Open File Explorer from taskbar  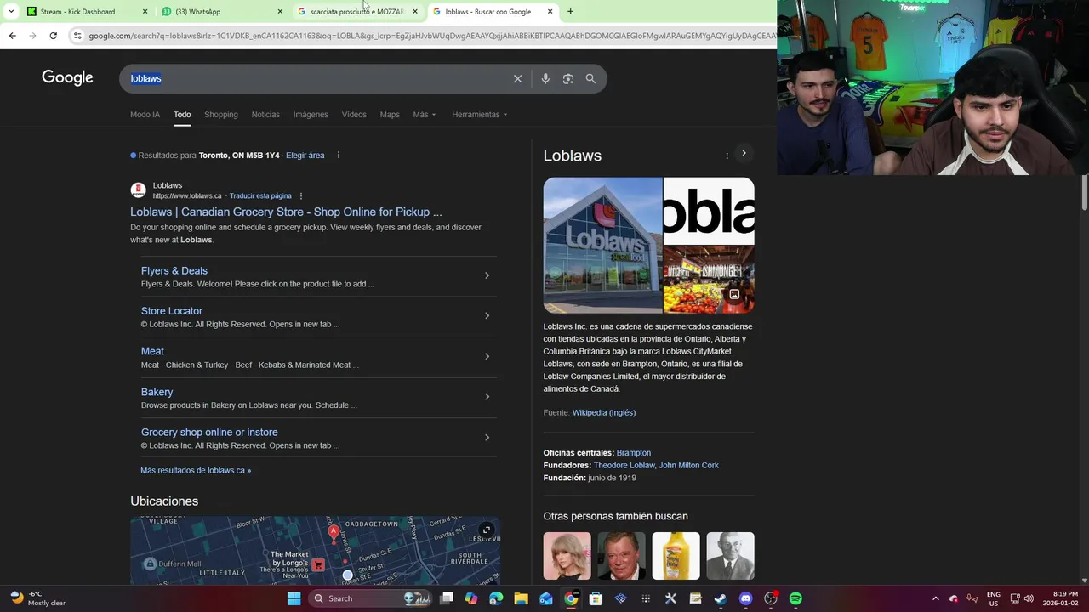click(521, 598)
